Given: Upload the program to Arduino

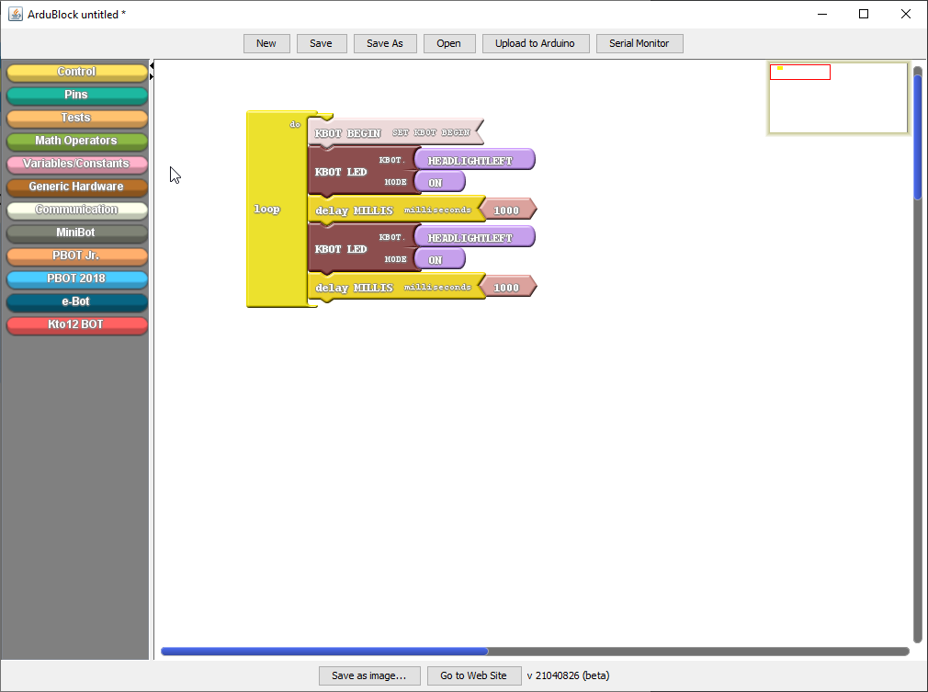Looking at the screenshot, I should 536,43.
